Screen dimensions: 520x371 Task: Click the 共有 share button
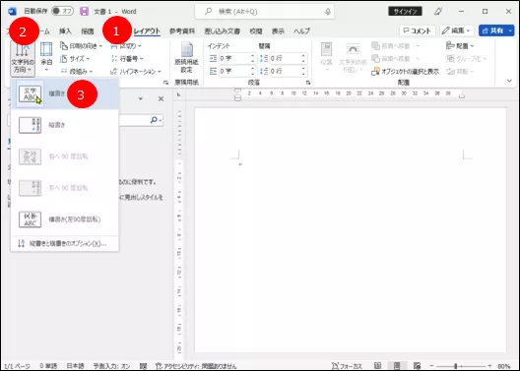496,31
